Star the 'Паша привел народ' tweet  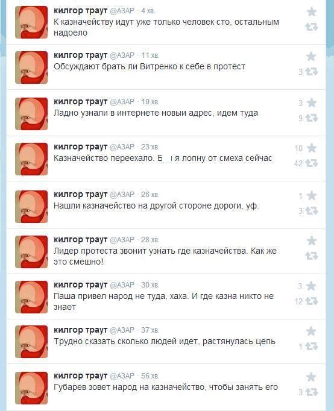point(311,286)
